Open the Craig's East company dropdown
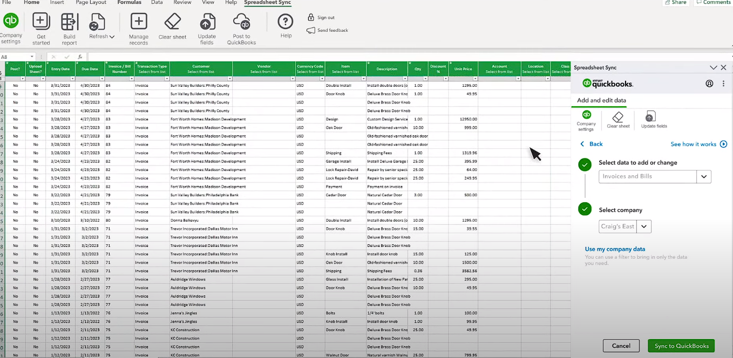Screen dimensions: 733x358 tap(644, 226)
